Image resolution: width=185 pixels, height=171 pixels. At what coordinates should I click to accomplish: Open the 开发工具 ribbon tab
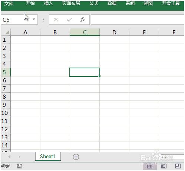tap(171, 3)
